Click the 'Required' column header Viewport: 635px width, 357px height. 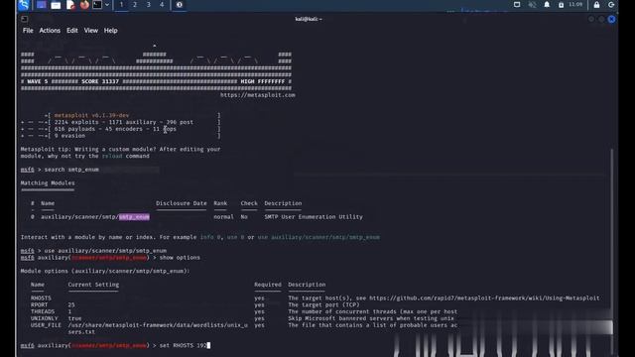point(268,285)
